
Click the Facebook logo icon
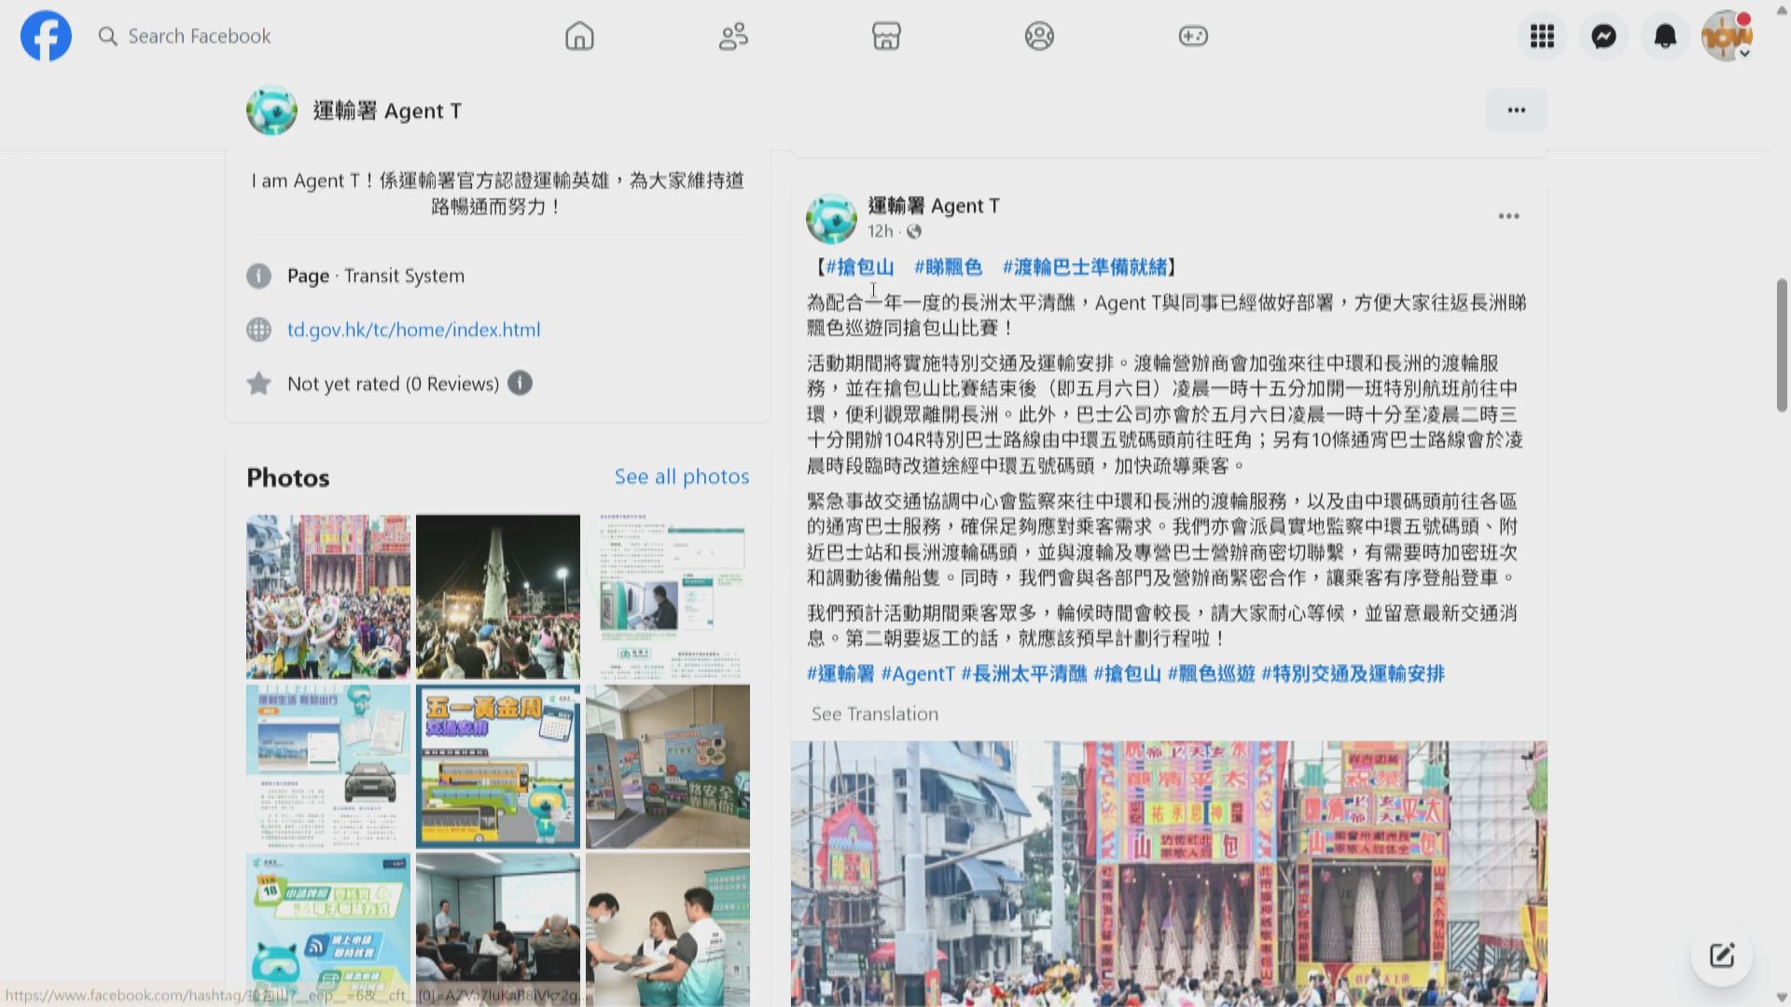point(46,36)
